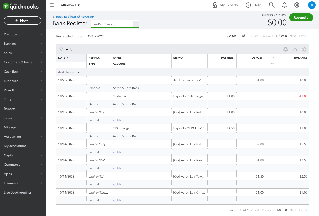Click the + New button
This screenshot has height=216, width=319.
tap(22, 20)
